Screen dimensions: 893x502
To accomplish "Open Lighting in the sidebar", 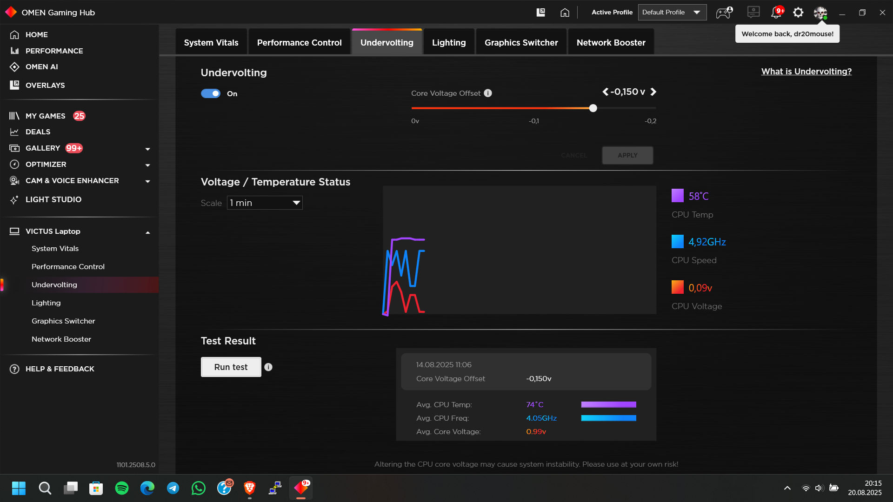I will [46, 303].
